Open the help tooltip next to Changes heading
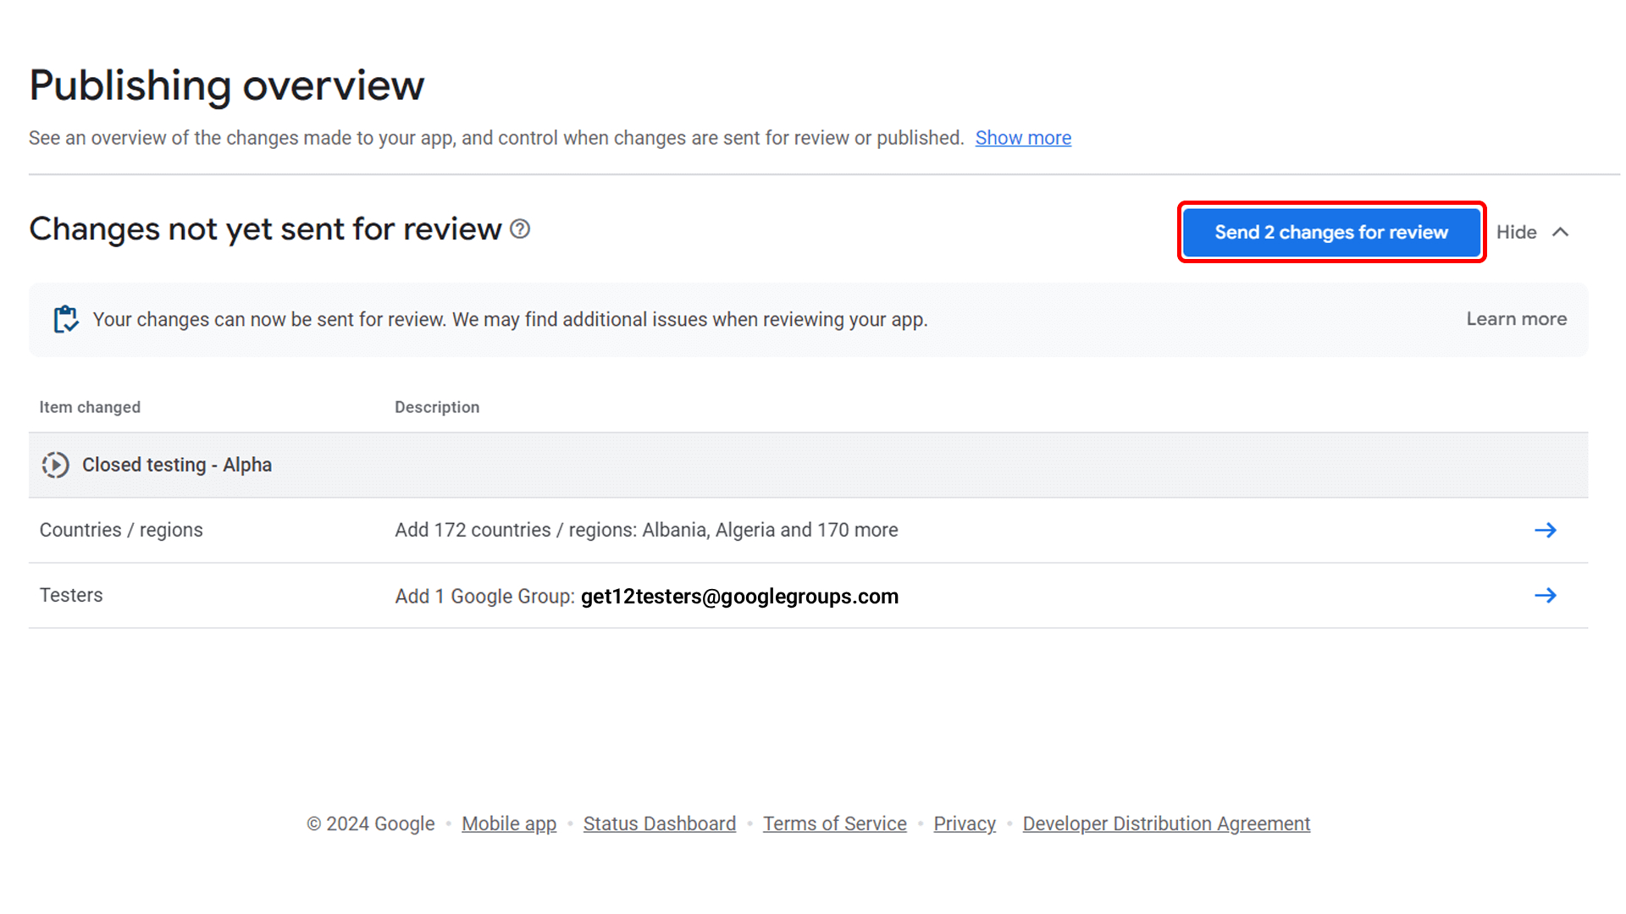The width and height of the screenshot is (1626, 914). pos(520,228)
